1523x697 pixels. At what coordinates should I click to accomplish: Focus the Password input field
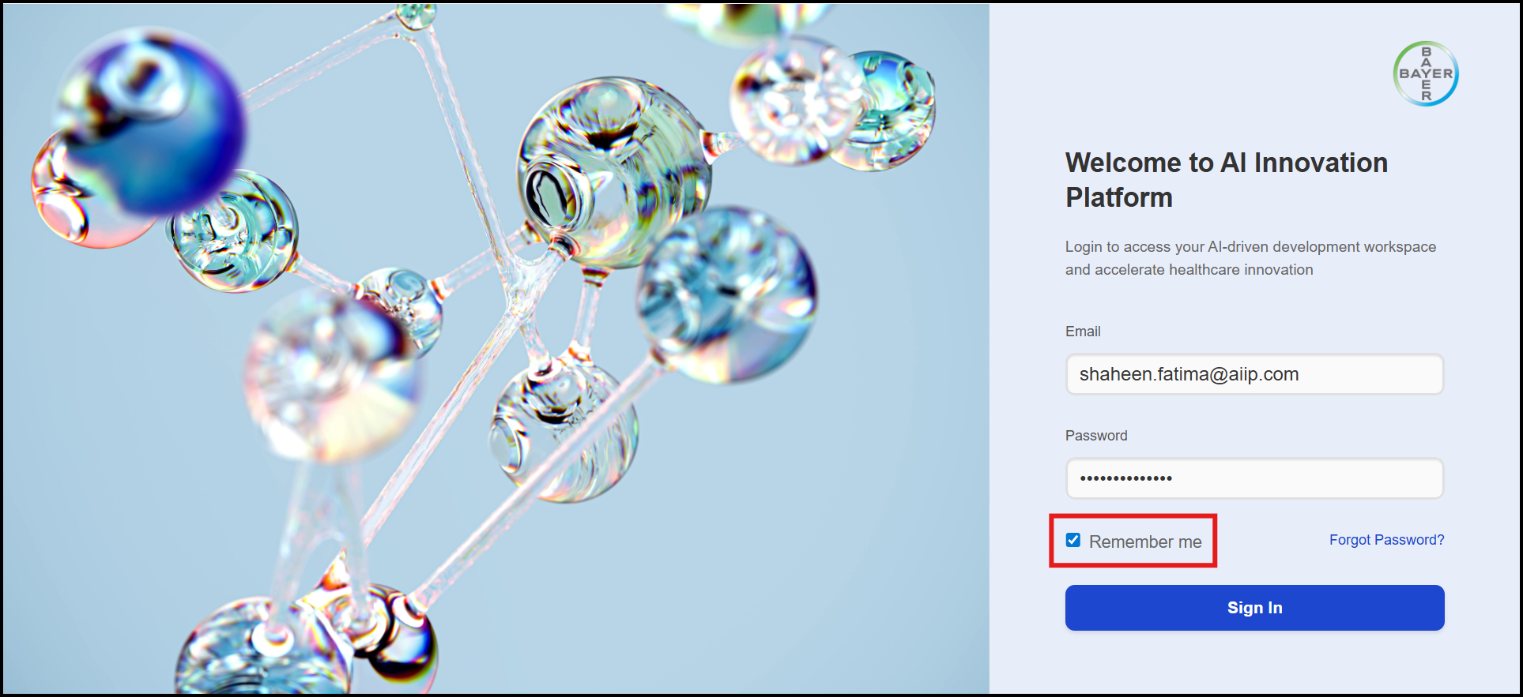click(x=1254, y=478)
